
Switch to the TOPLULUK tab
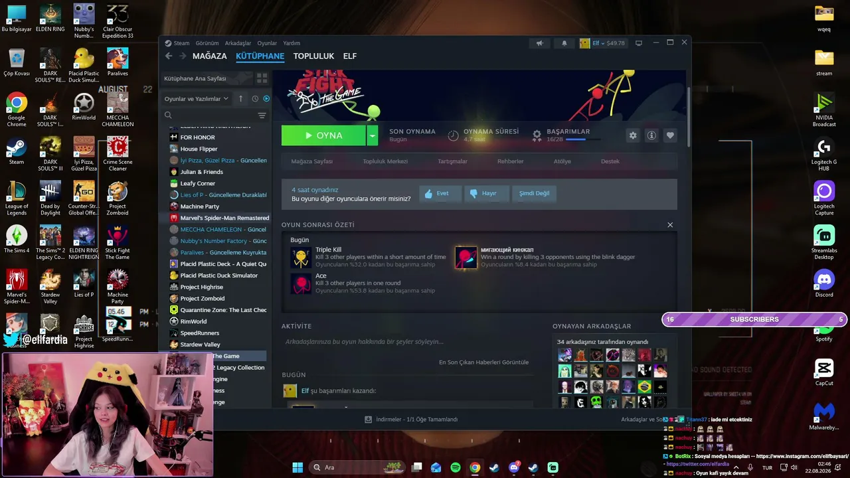click(x=313, y=56)
